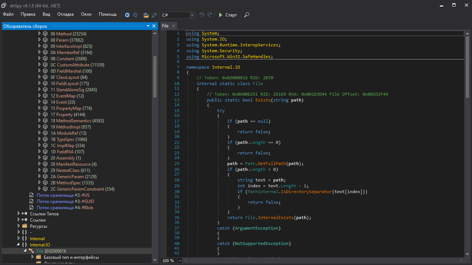Click the 10 FieldLayout table icon
This screenshot has height=265, width=472.
46,84
